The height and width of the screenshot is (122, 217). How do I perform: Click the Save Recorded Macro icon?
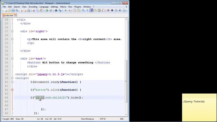[x=124, y=11]
